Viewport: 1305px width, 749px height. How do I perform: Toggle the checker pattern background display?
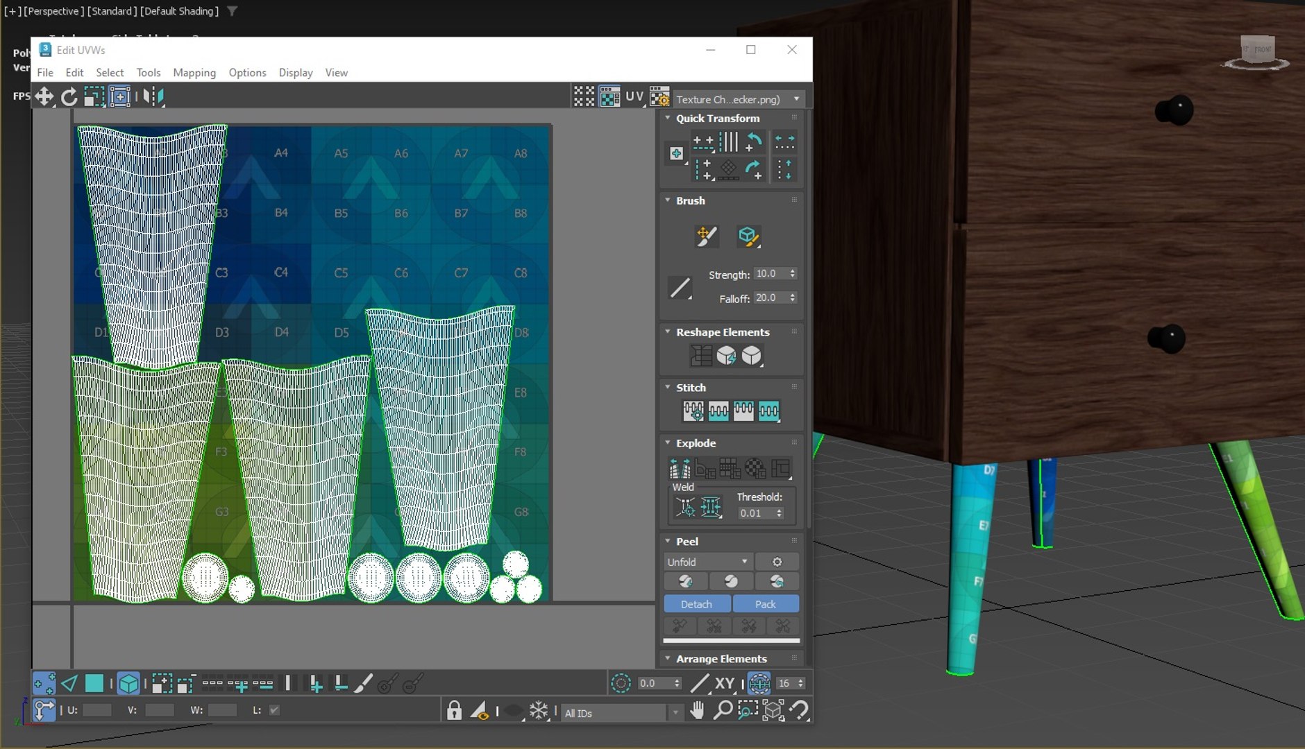coord(609,96)
